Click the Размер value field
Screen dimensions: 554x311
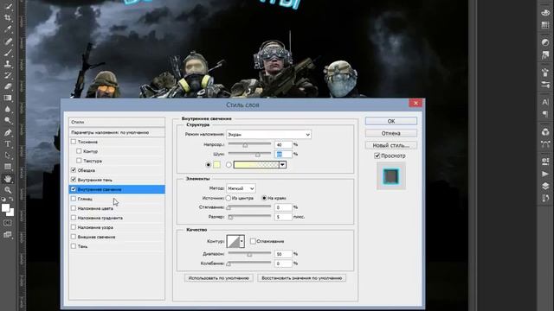tap(283, 217)
